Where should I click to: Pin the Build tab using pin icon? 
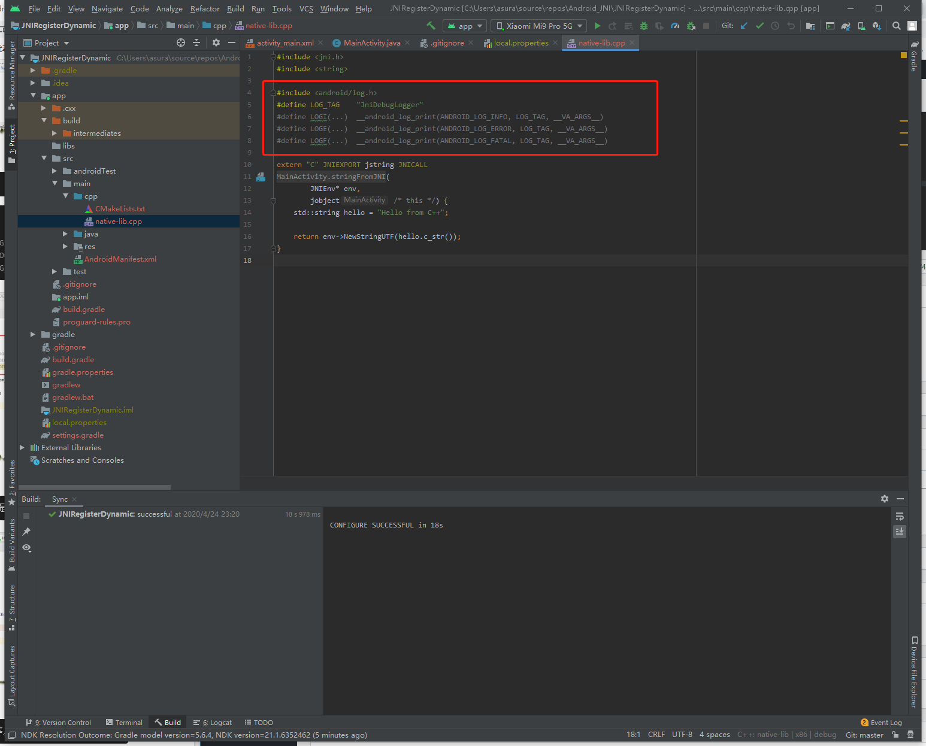[x=26, y=532]
